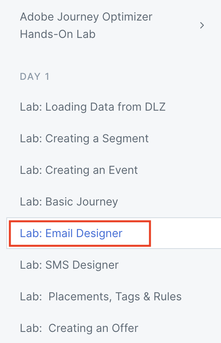Choose the Placements, Tags & Rules entry
The image size is (221, 343).
pos(101,297)
